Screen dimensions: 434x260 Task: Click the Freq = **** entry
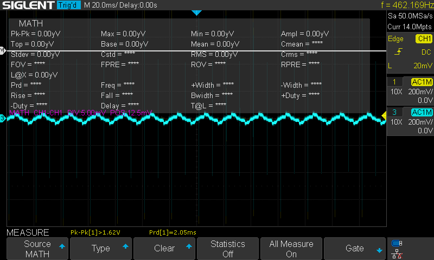point(118,85)
